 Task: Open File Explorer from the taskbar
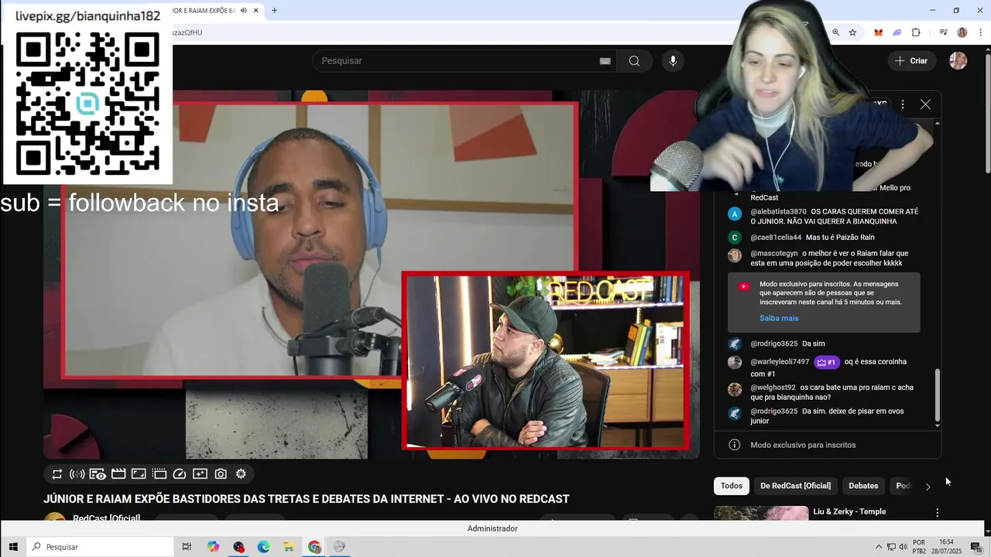point(289,547)
